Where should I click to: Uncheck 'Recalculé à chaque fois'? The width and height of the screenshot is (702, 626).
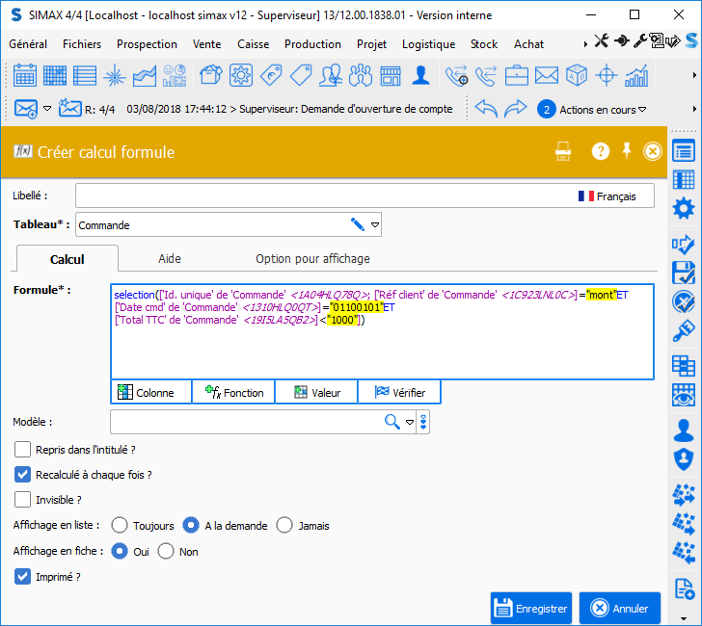tap(23, 475)
